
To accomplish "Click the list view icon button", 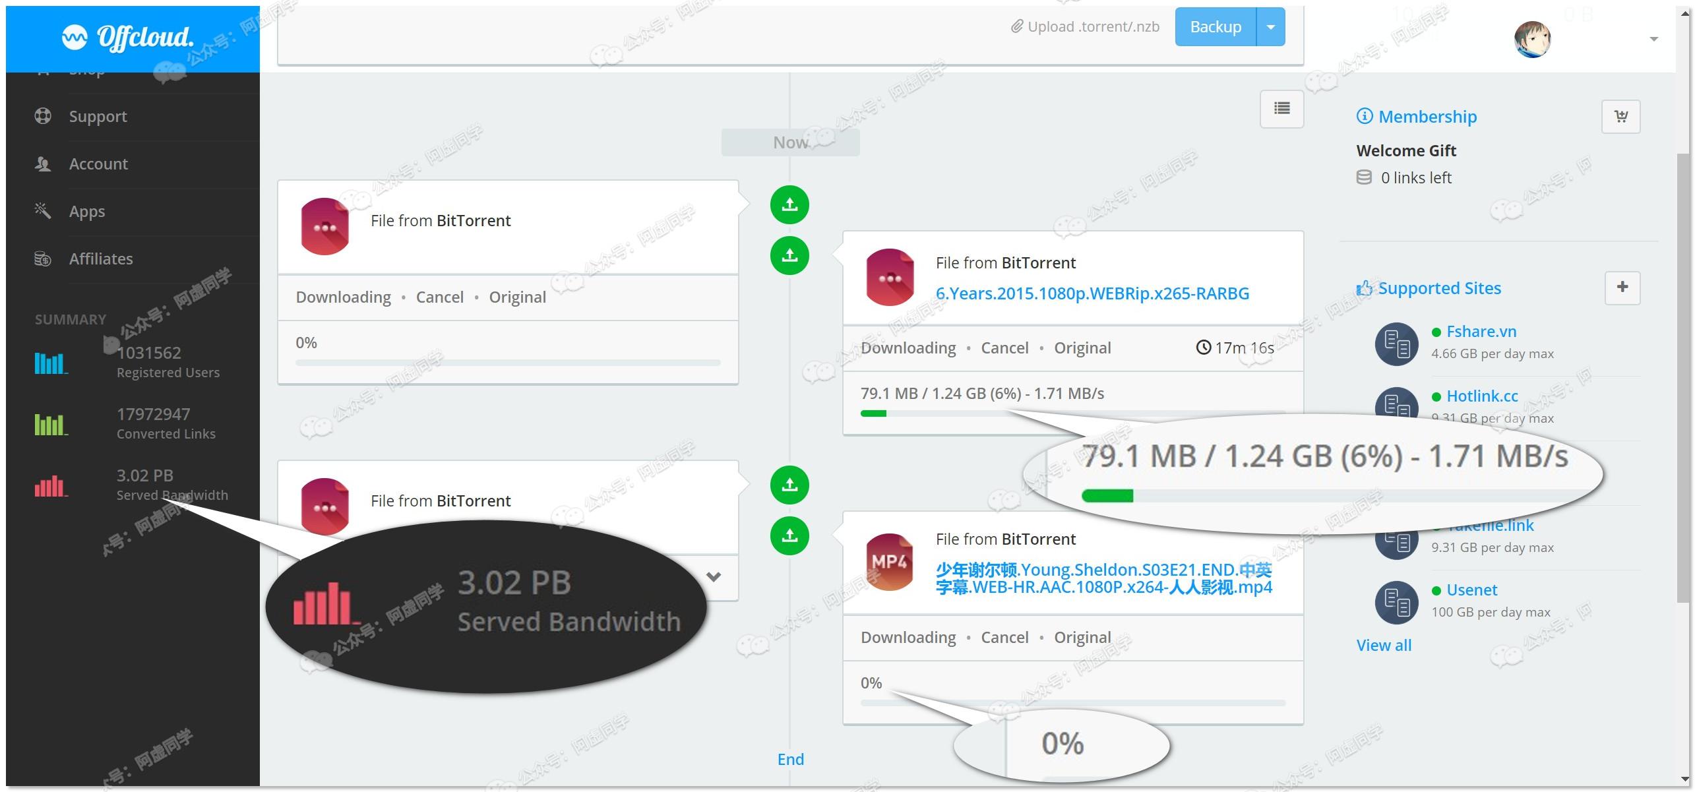I will click(1281, 109).
